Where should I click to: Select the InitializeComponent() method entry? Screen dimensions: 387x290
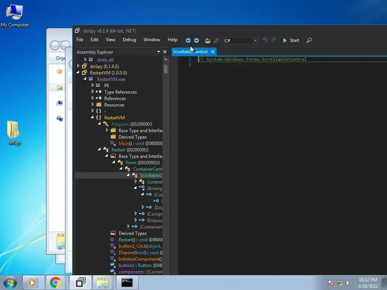(140, 259)
